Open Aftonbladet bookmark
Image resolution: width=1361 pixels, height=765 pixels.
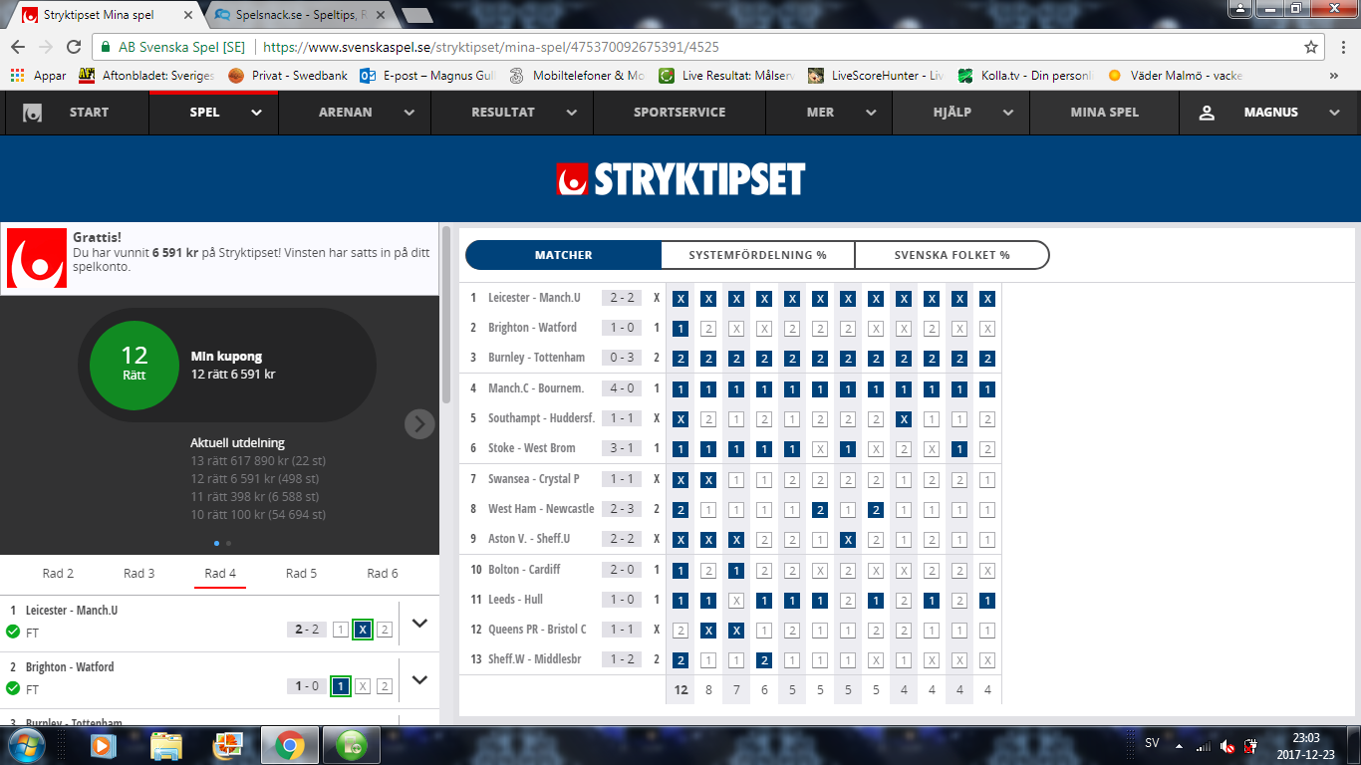point(146,75)
